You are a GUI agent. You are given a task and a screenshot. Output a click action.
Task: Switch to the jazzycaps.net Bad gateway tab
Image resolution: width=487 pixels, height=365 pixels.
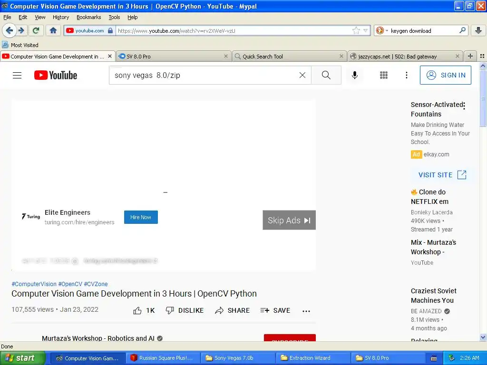405,57
